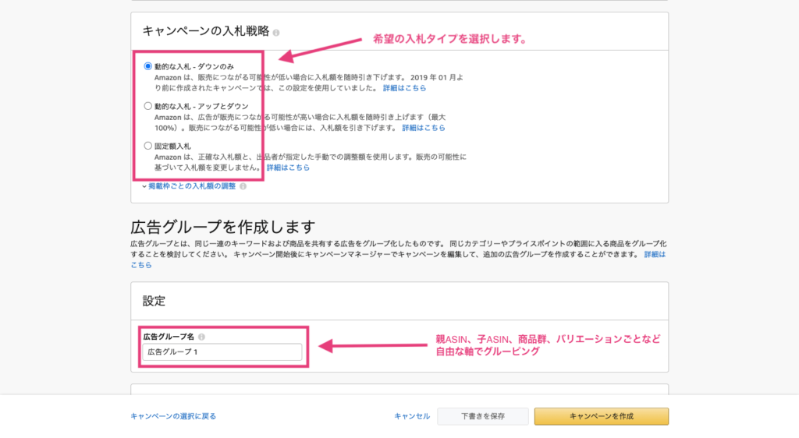Click info icon next to 掲載枠ごとの入札額の調整
The width and height of the screenshot is (799, 438).
[243, 186]
